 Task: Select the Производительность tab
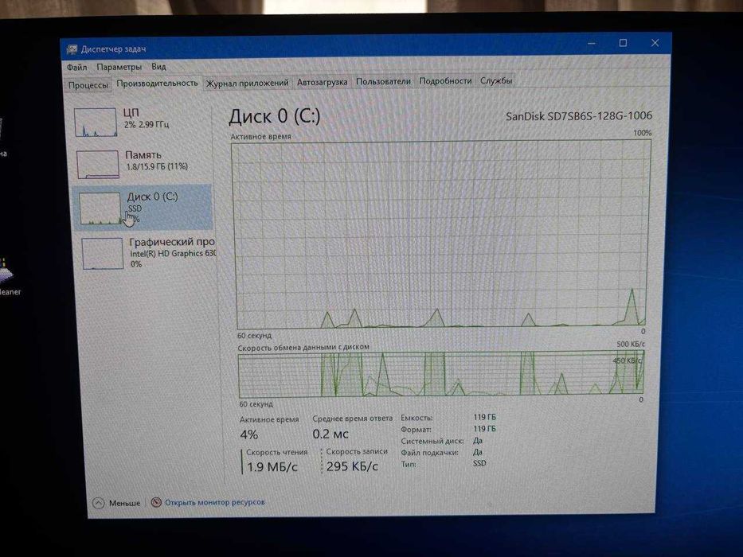coord(158,83)
